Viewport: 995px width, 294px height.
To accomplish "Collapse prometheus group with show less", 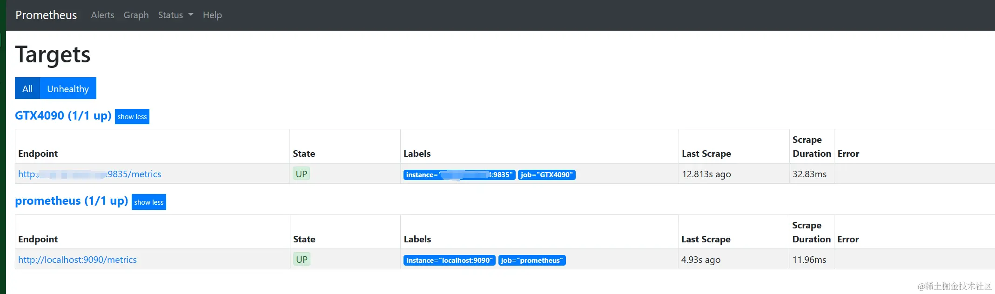I will pos(149,202).
